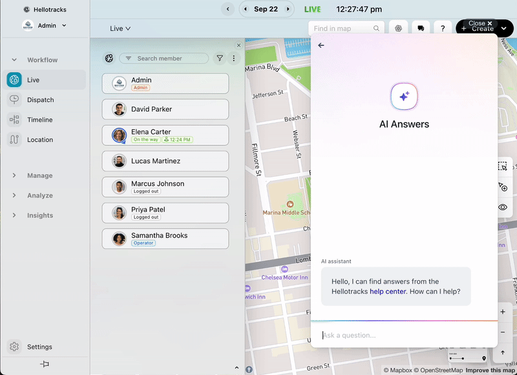Focus the Ask a question field
This screenshot has width=517, height=375.
(x=404, y=335)
